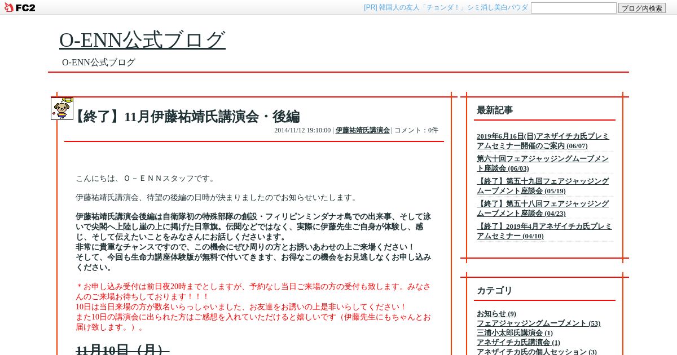Open 【終了】第五十八回 座談会 (04/23) link
Image resolution: width=677 pixels, height=355 pixels.
point(543,208)
